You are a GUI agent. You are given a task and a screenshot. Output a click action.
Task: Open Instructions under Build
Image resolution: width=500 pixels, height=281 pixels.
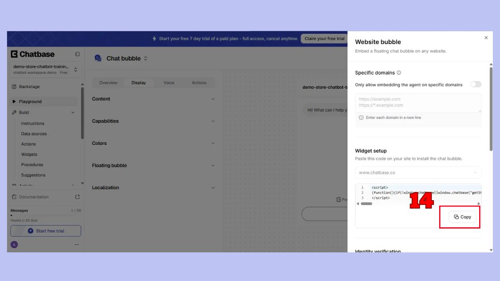[32, 124]
